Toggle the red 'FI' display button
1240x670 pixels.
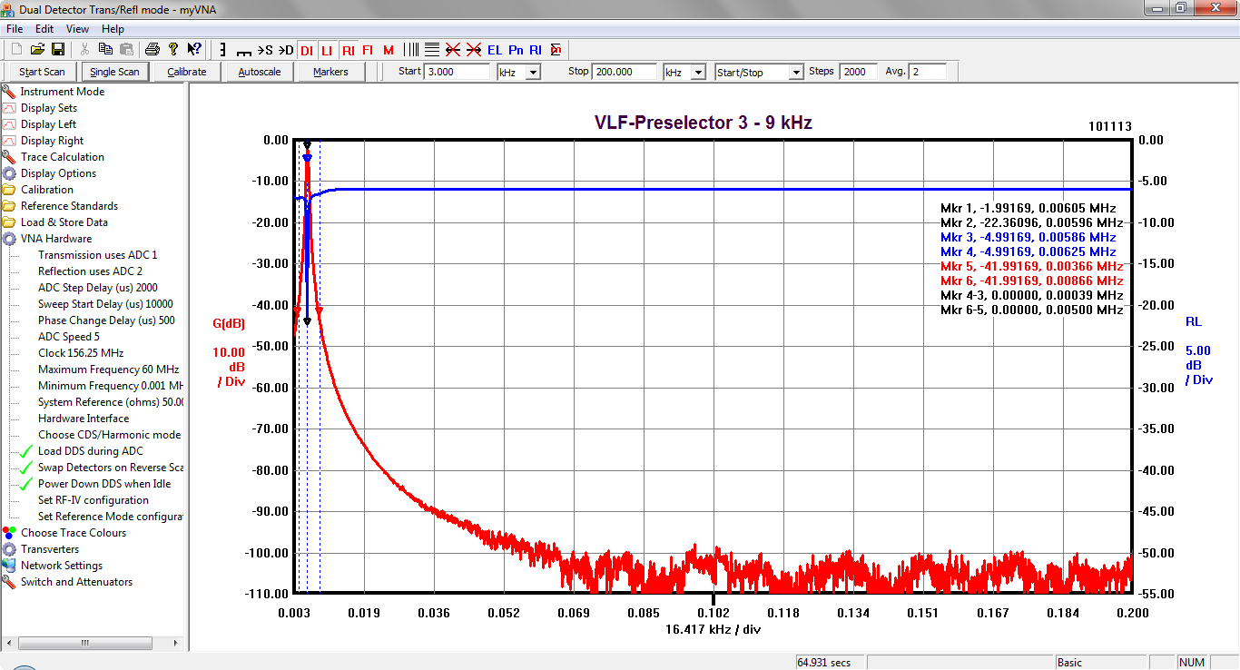pos(368,50)
